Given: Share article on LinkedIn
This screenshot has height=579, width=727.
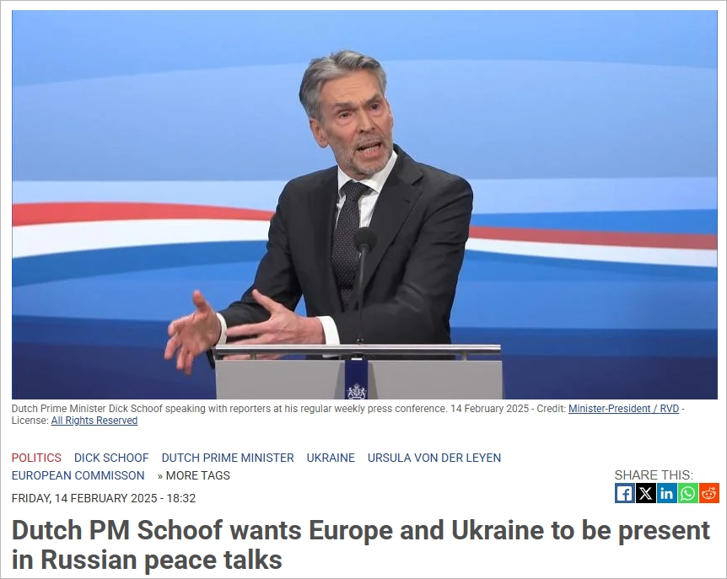Looking at the screenshot, I should point(666,493).
